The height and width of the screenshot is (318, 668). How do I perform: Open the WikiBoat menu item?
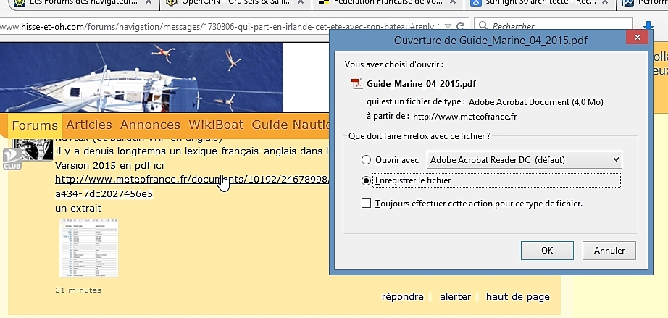216,125
